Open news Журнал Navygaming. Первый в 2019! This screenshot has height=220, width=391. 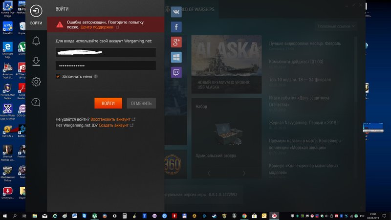(303, 123)
